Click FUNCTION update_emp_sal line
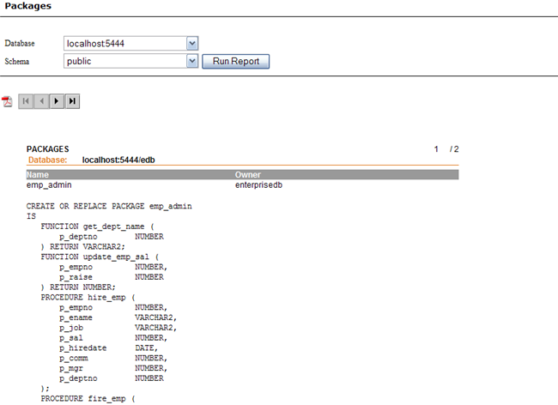 click(100, 257)
